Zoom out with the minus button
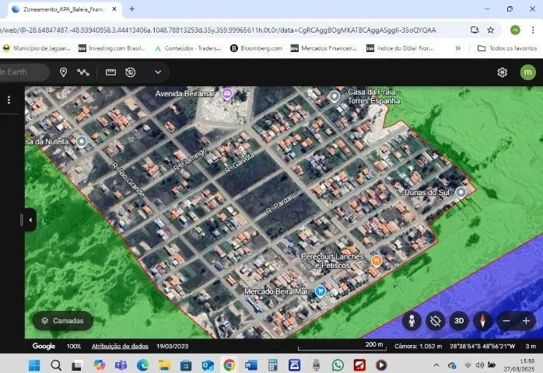The width and height of the screenshot is (543, 373). (506, 321)
